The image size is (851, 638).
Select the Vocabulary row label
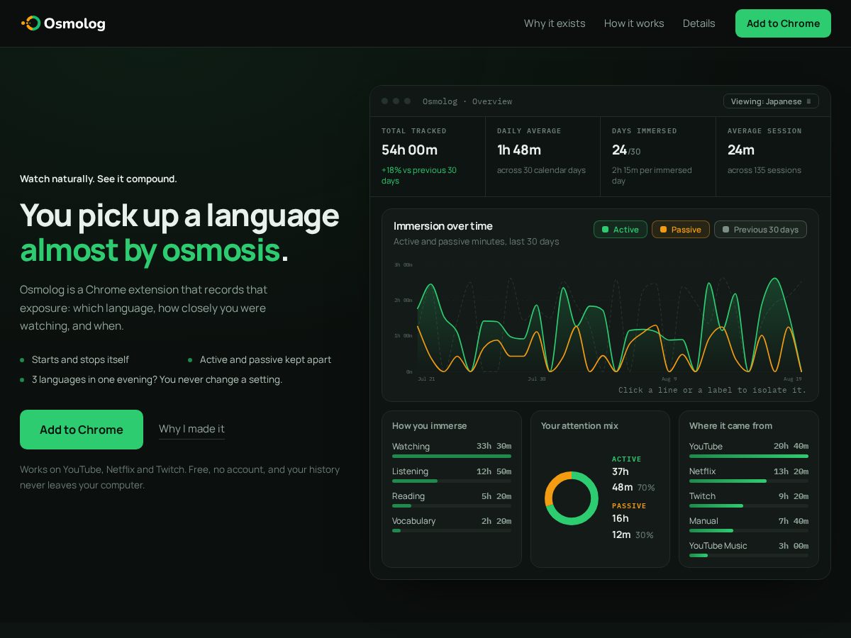click(x=414, y=521)
